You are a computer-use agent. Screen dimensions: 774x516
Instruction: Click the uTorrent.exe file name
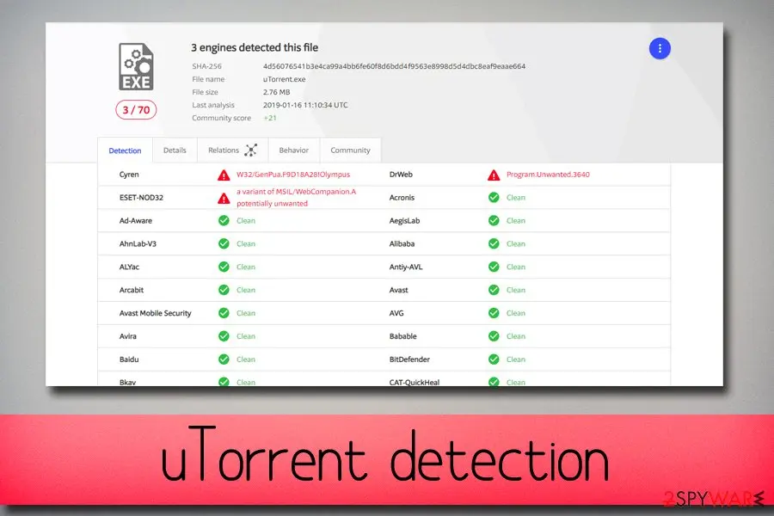pyautogui.click(x=285, y=79)
